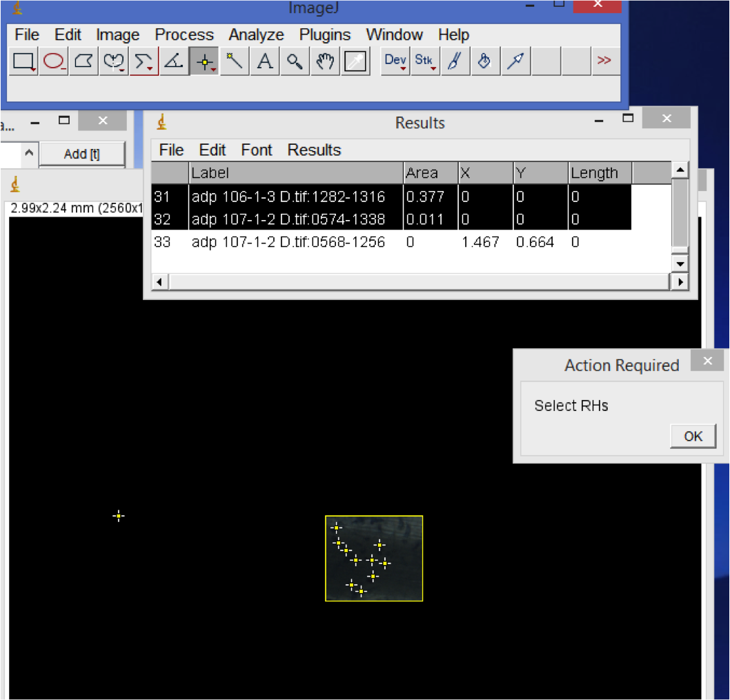
Task: Click the microscope icon of the image window
Action: click(x=15, y=184)
